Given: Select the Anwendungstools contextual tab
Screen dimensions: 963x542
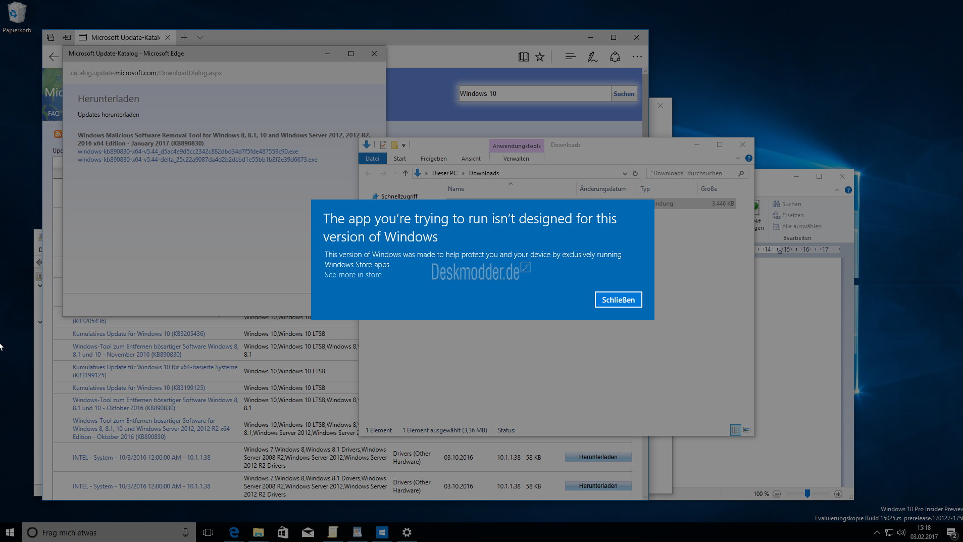Looking at the screenshot, I should [517, 146].
